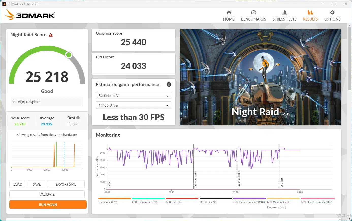Click the Intel(R) Graphics label
Screen dimensions: 352x221
pos(27,102)
